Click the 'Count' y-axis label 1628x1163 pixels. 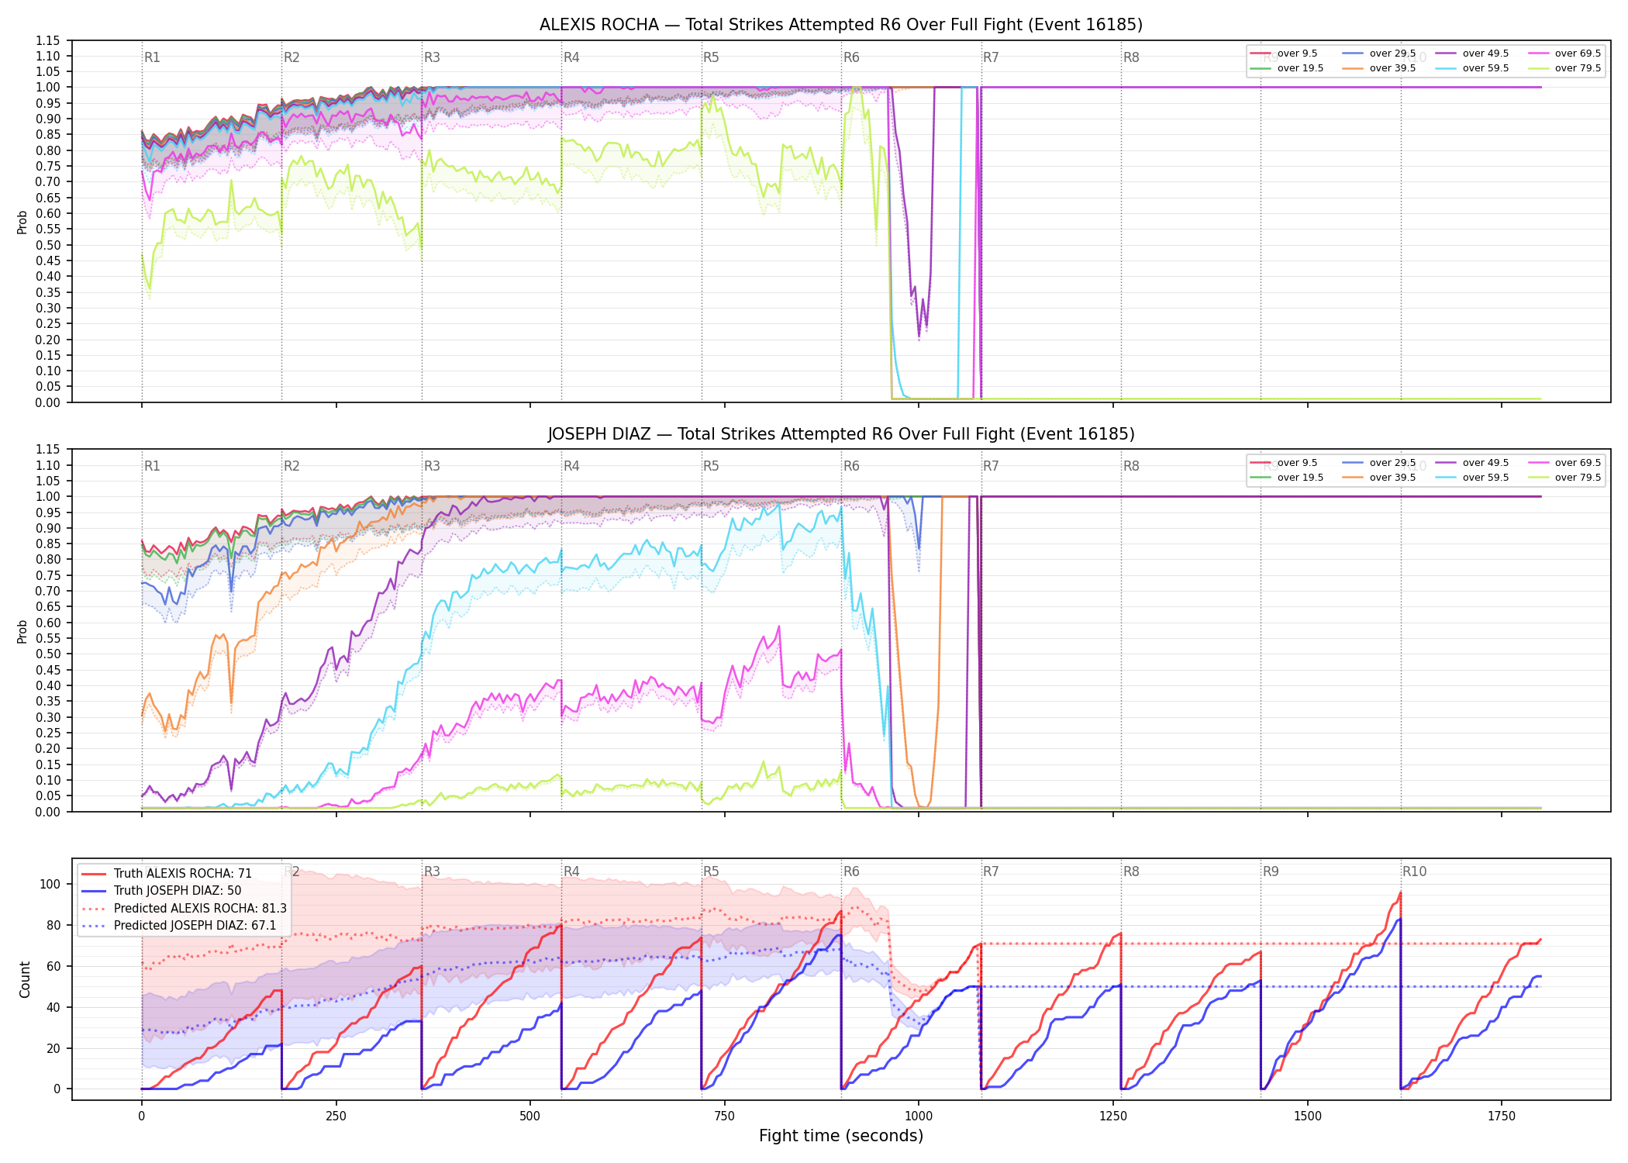[x=25, y=980]
